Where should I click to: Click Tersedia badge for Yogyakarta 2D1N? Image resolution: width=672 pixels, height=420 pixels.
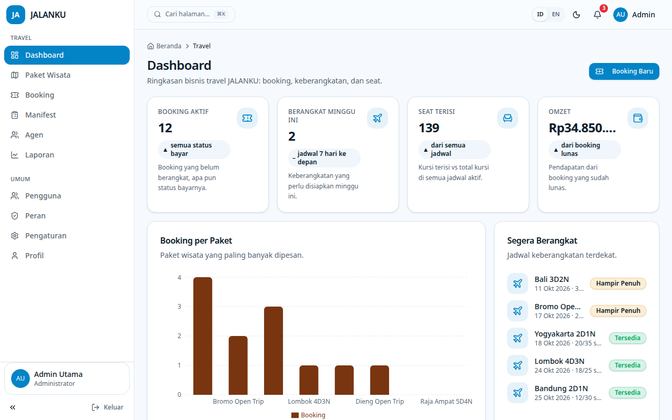627,338
